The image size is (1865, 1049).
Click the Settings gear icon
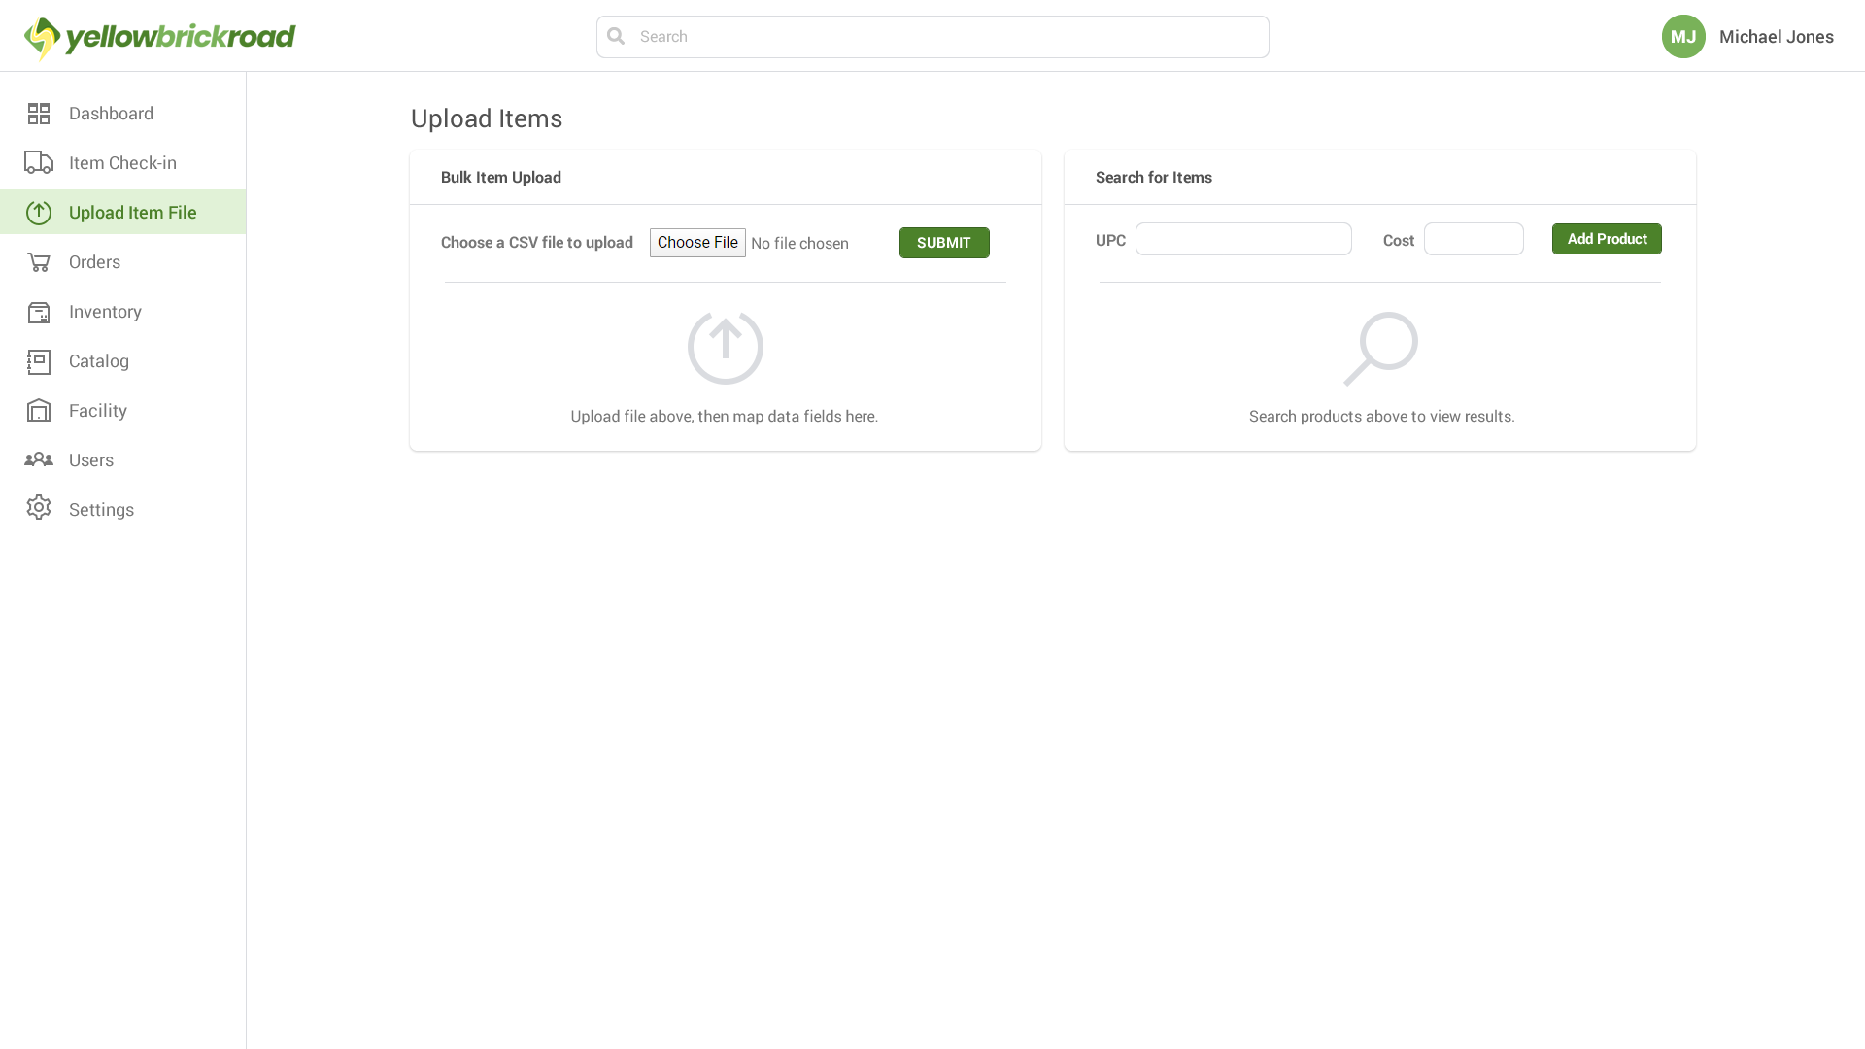tap(39, 508)
